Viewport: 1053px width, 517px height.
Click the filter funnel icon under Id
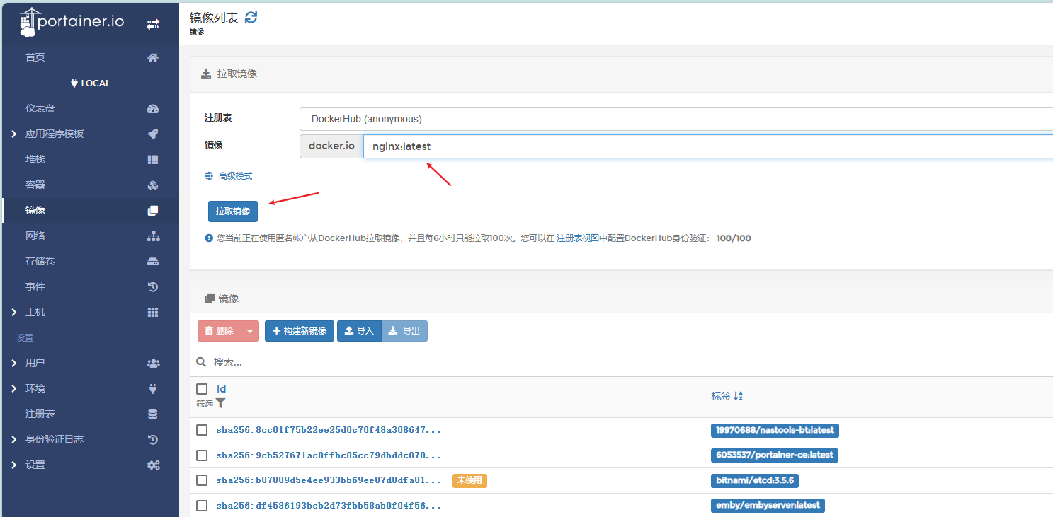(220, 403)
